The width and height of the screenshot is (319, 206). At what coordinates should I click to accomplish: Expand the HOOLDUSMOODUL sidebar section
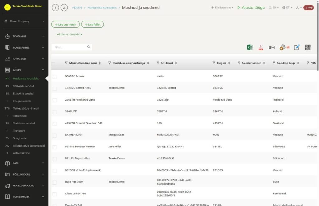pos(24,185)
